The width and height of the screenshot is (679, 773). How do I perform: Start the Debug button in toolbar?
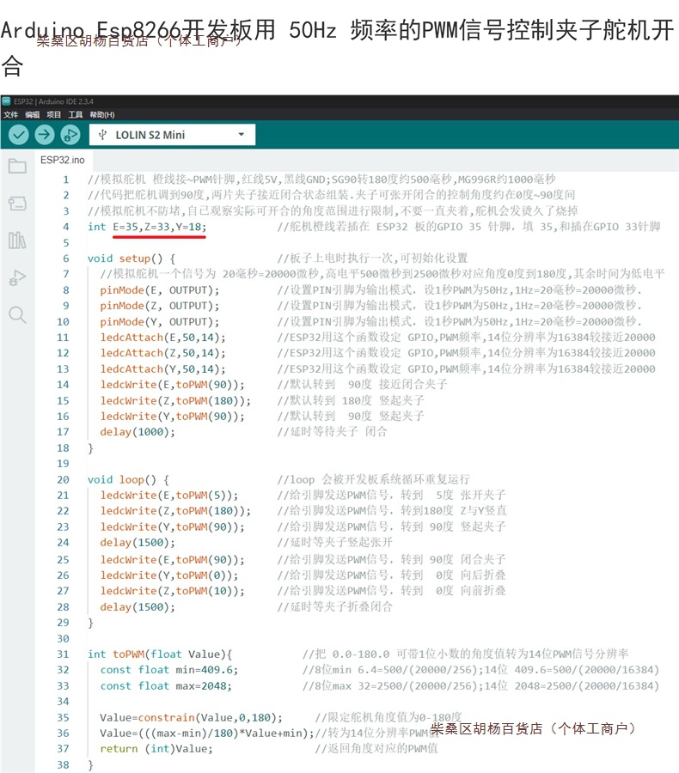click(70, 135)
